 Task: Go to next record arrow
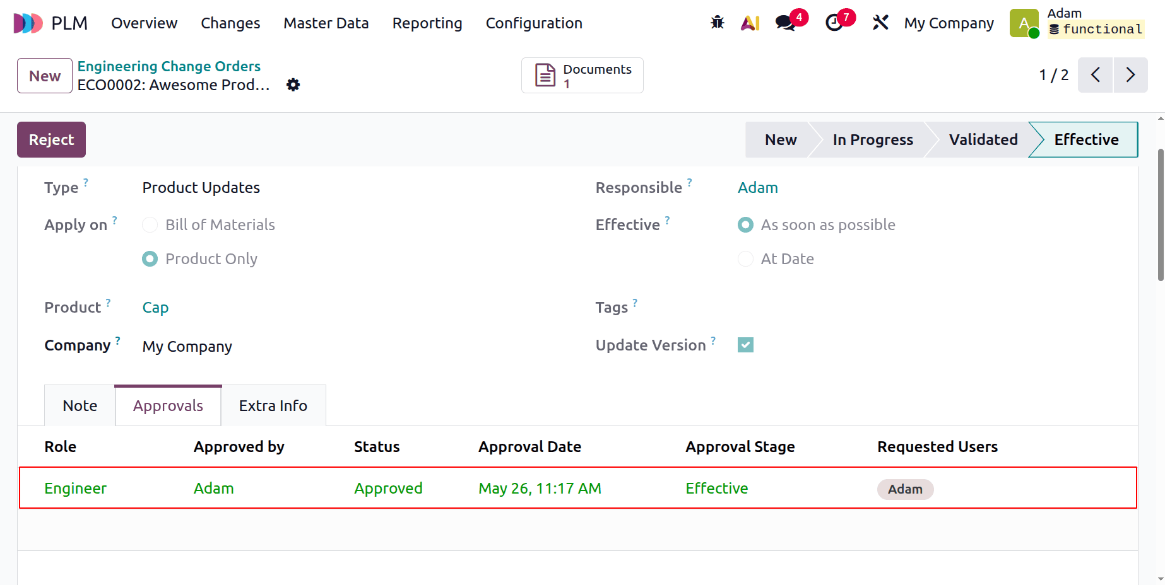point(1130,75)
